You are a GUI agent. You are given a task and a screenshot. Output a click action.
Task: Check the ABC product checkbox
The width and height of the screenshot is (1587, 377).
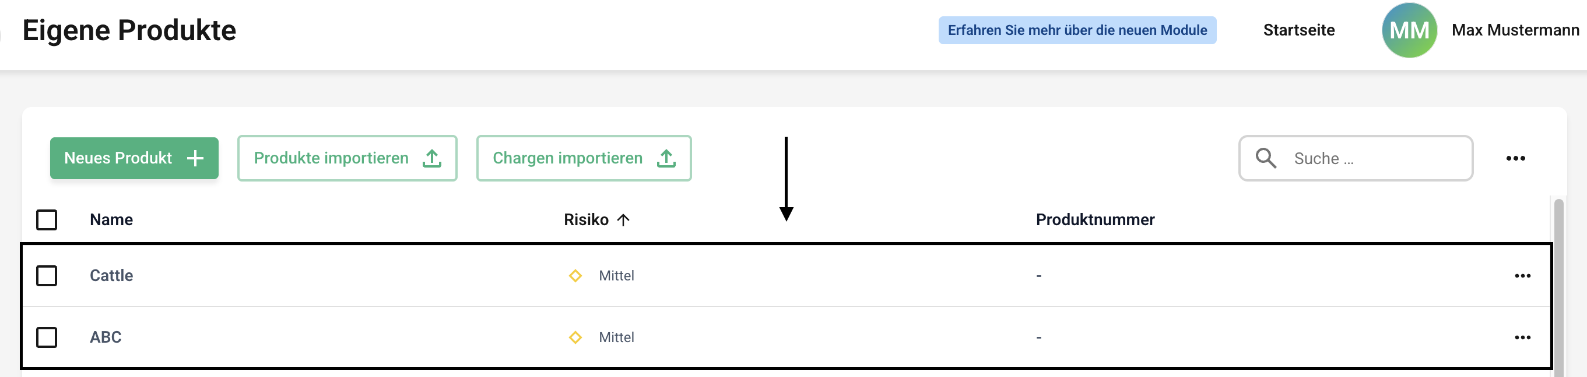pyautogui.click(x=47, y=337)
